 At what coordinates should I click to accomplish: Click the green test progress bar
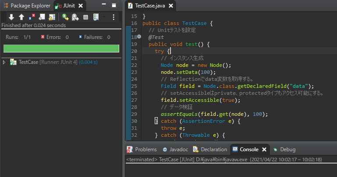pos(61,49)
